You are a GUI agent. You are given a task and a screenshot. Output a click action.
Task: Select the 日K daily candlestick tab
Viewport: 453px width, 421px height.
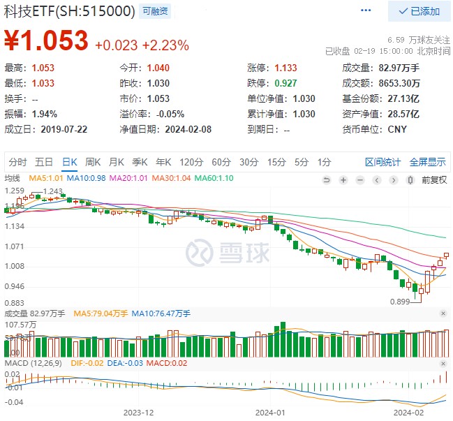pos(70,162)
